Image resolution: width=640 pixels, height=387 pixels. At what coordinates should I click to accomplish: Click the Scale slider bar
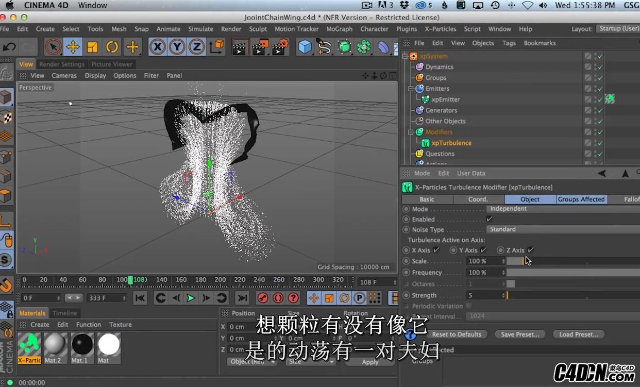[573, 261]
